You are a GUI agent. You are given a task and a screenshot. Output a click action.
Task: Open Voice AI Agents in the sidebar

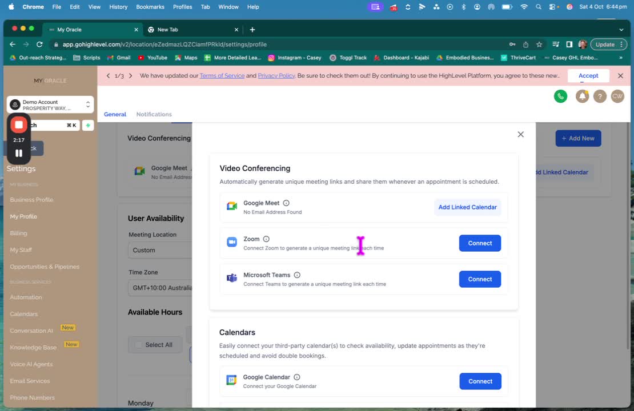pos(31,364)
